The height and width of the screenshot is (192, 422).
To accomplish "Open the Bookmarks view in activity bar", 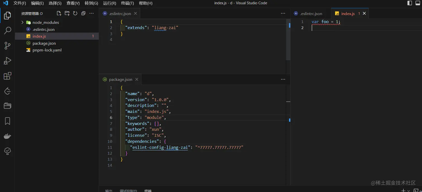I will (x=8, y=121).
